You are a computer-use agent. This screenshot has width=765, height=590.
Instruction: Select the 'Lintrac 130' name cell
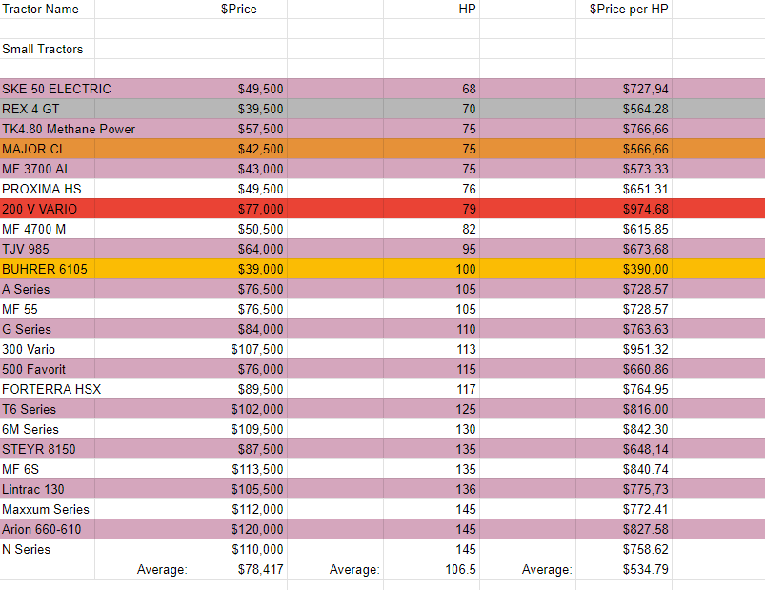tap(48, 489)
